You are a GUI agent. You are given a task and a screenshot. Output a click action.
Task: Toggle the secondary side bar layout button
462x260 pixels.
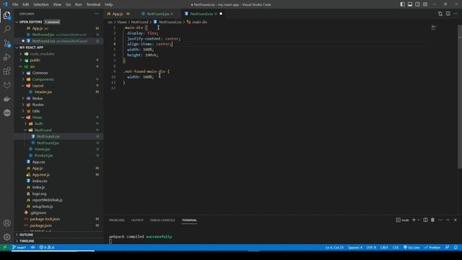coord(417,4)
